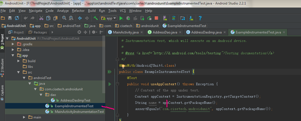Click the Help question mark icon

(x=200, y=18)
